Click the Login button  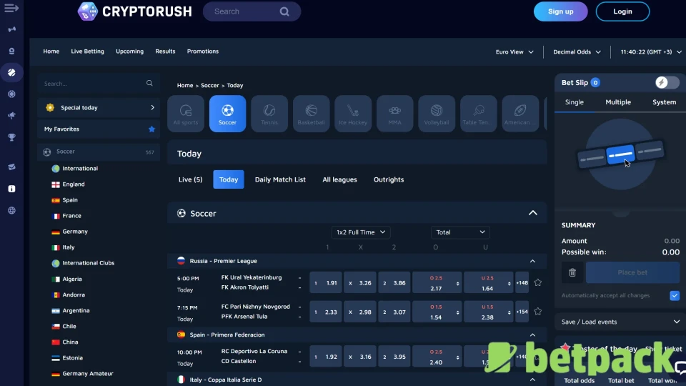(622, 11)
